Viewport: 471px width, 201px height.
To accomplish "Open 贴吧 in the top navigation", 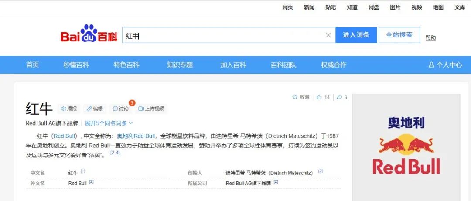I will [331, 7].
